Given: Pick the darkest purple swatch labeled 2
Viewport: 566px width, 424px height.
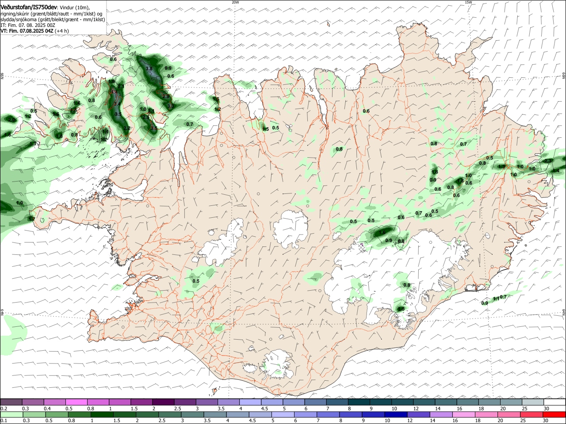Looking at the screenshot, I should tap(163, 402).
